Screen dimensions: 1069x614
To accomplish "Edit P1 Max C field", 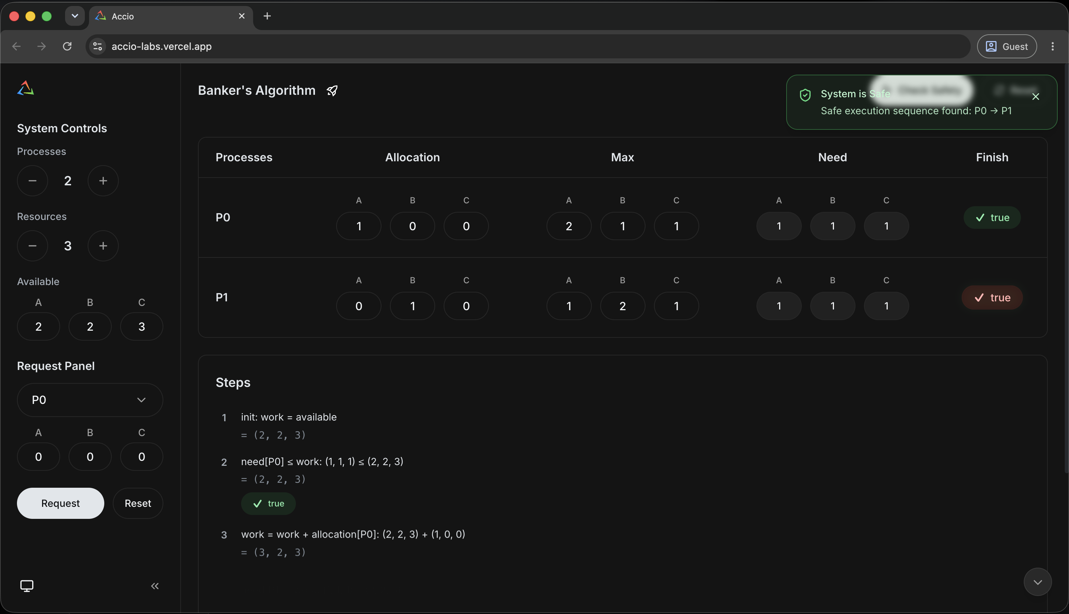I will [676, 306].
